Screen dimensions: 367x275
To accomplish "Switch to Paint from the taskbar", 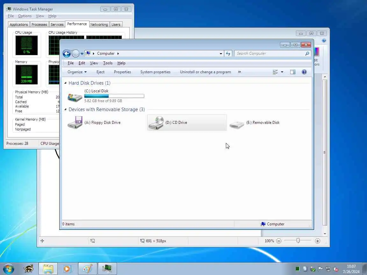I will point(88,269).
